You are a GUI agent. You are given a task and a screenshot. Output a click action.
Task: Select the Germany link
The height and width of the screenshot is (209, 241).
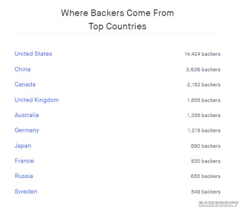pyautogui.click(x=27, y=131)
